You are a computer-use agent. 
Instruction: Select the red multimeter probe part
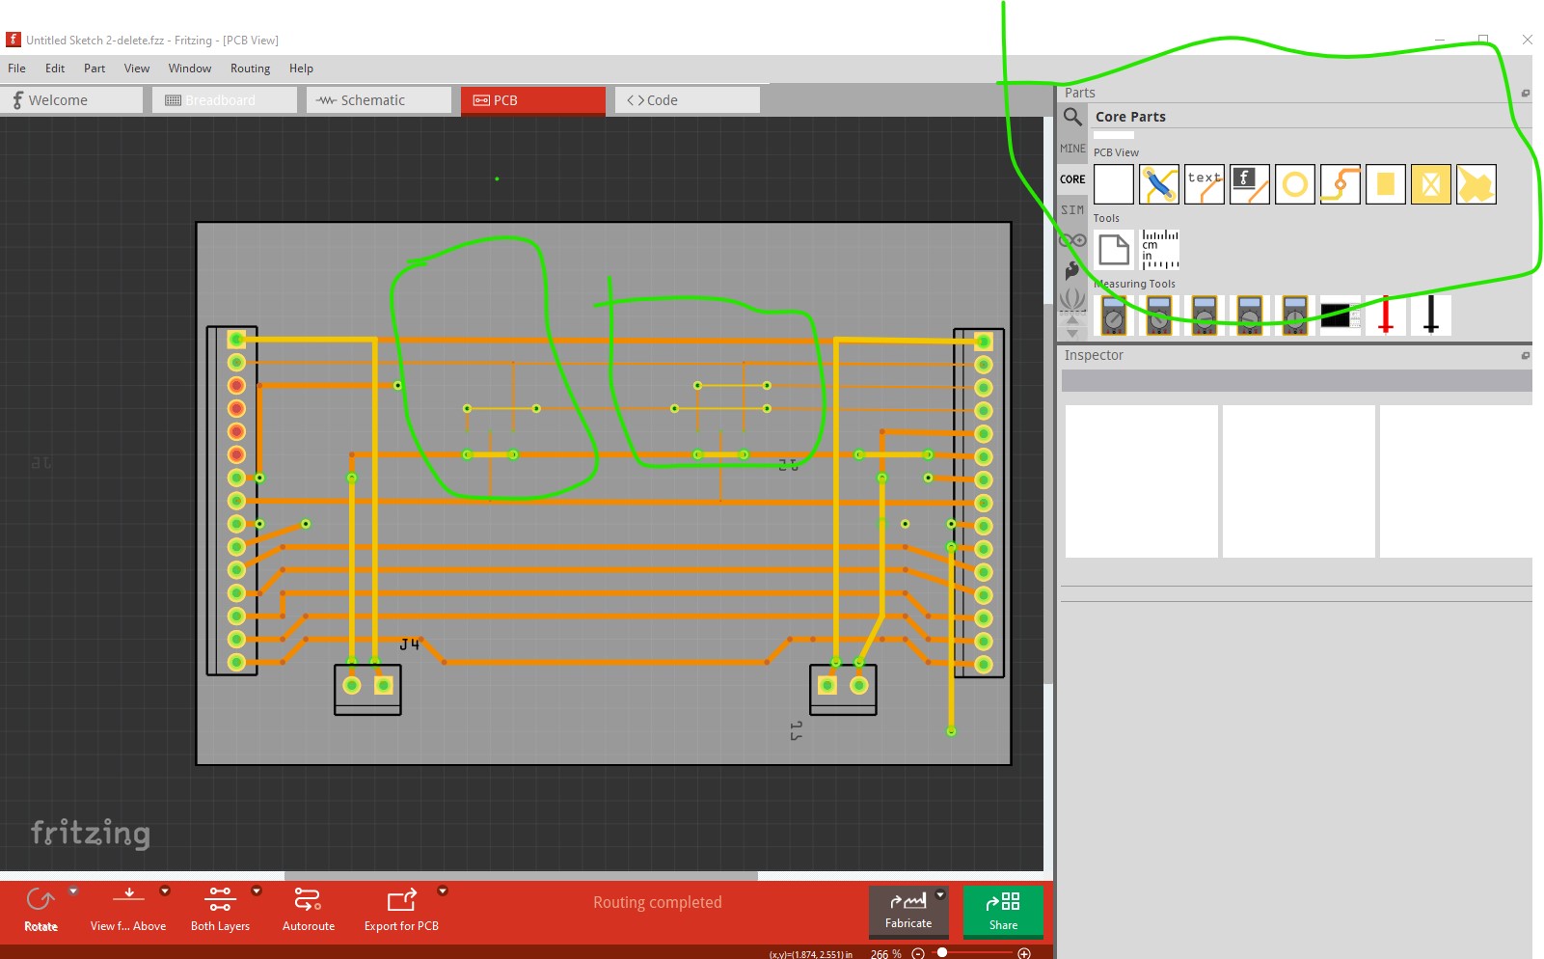pyautogui.click(x=1385, y=315)
